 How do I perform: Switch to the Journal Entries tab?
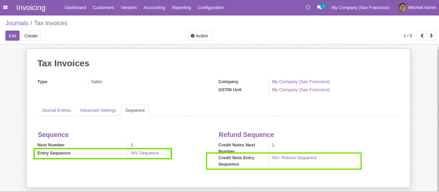(56, 110)
